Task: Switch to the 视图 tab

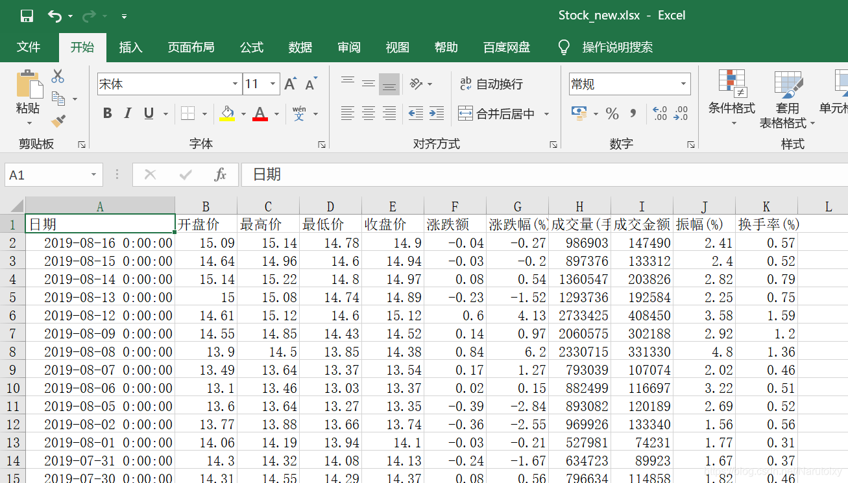Action: 398,47
